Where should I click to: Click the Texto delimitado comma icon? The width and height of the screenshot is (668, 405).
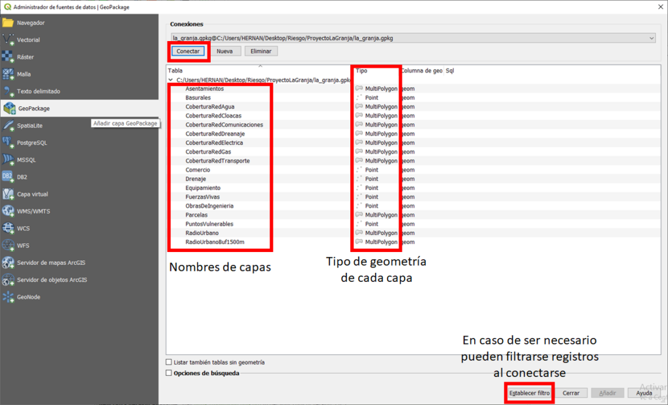8,91
